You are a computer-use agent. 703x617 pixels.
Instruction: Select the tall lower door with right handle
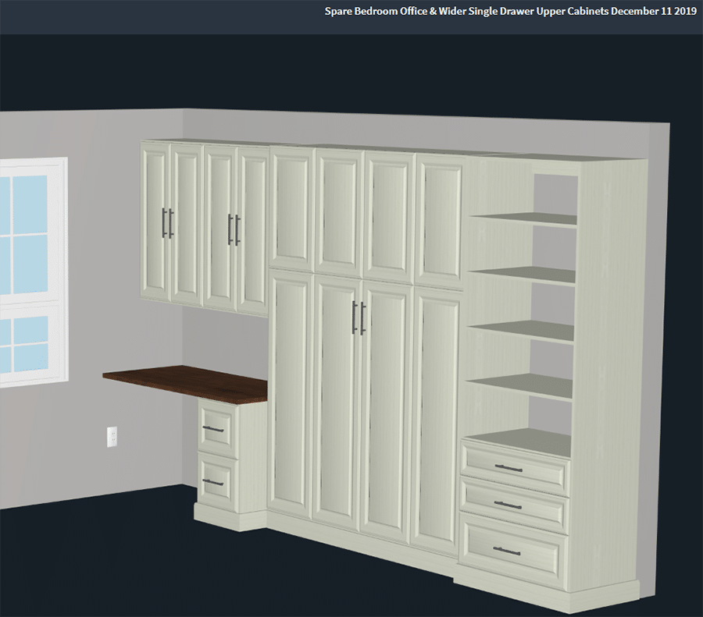[x=387, y=410]
